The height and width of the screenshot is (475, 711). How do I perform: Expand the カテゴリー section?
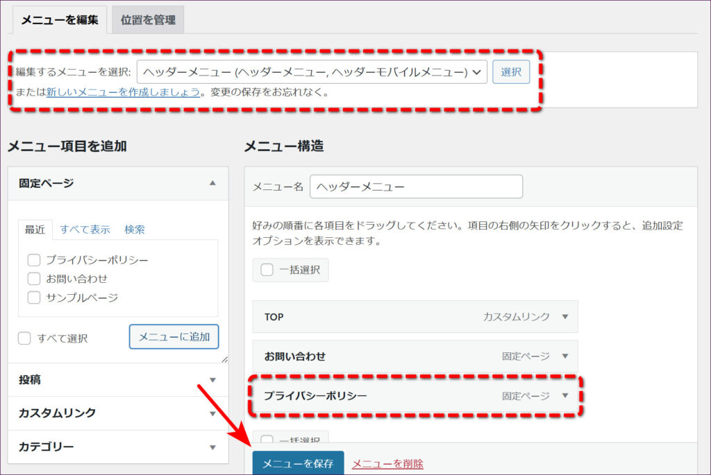pos(212,447)
